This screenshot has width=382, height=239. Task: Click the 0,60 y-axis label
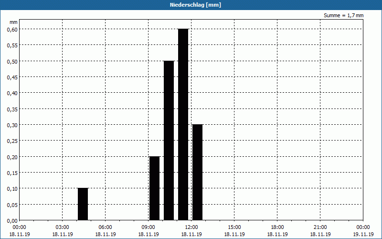pos(12,29)
